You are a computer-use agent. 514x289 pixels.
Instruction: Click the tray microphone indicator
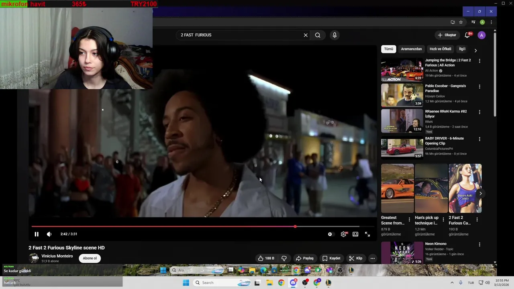[461, 283]
